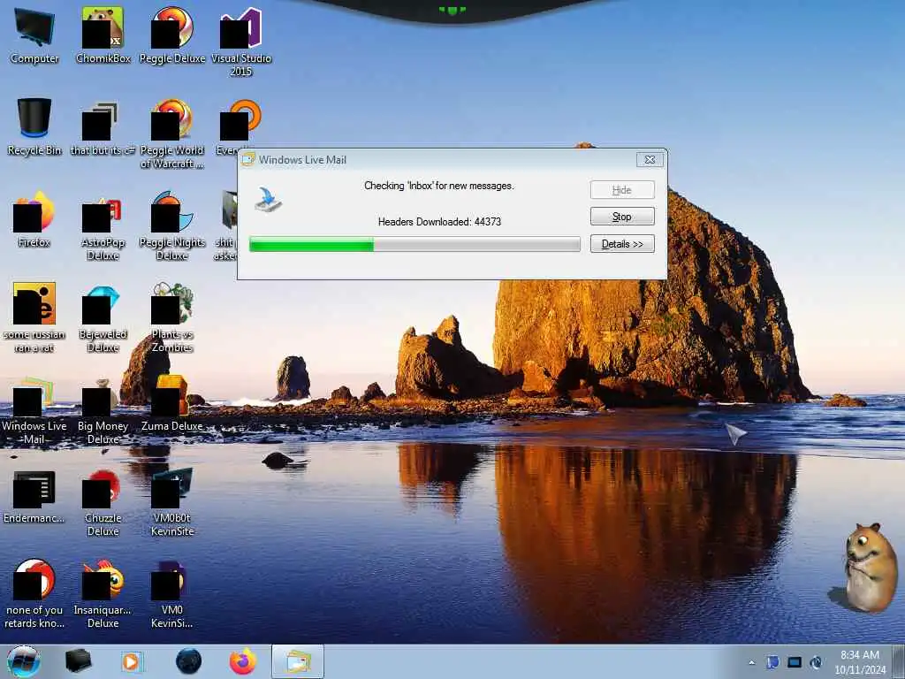Open the Computer desktop icon
This screenshot has width=905, height=679.
pos(34,35)
